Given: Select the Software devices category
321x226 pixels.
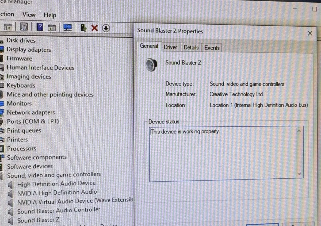Looking at the screenshot, I should coord(30,166).
